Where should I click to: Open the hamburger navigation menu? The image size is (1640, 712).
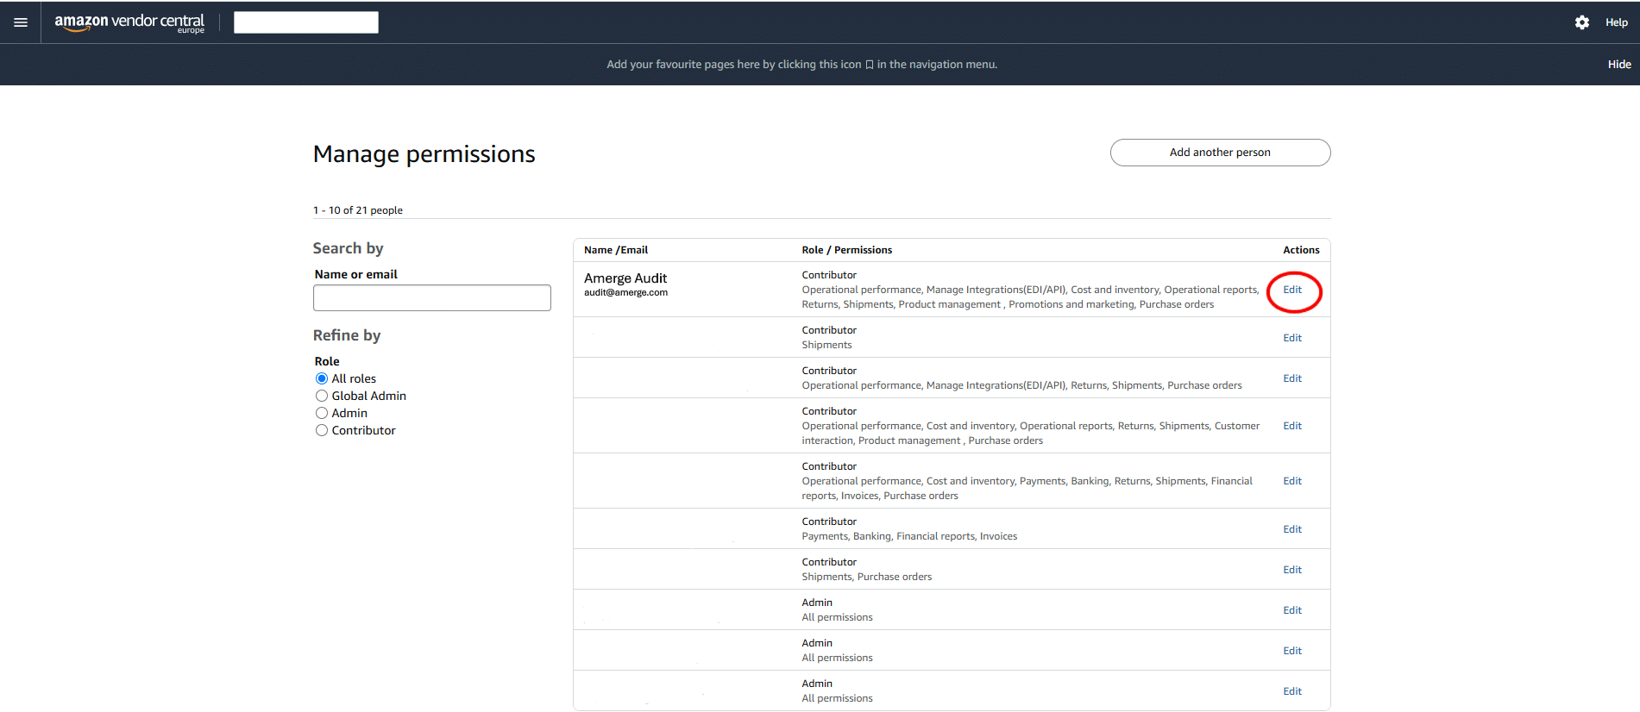(21, 22)
